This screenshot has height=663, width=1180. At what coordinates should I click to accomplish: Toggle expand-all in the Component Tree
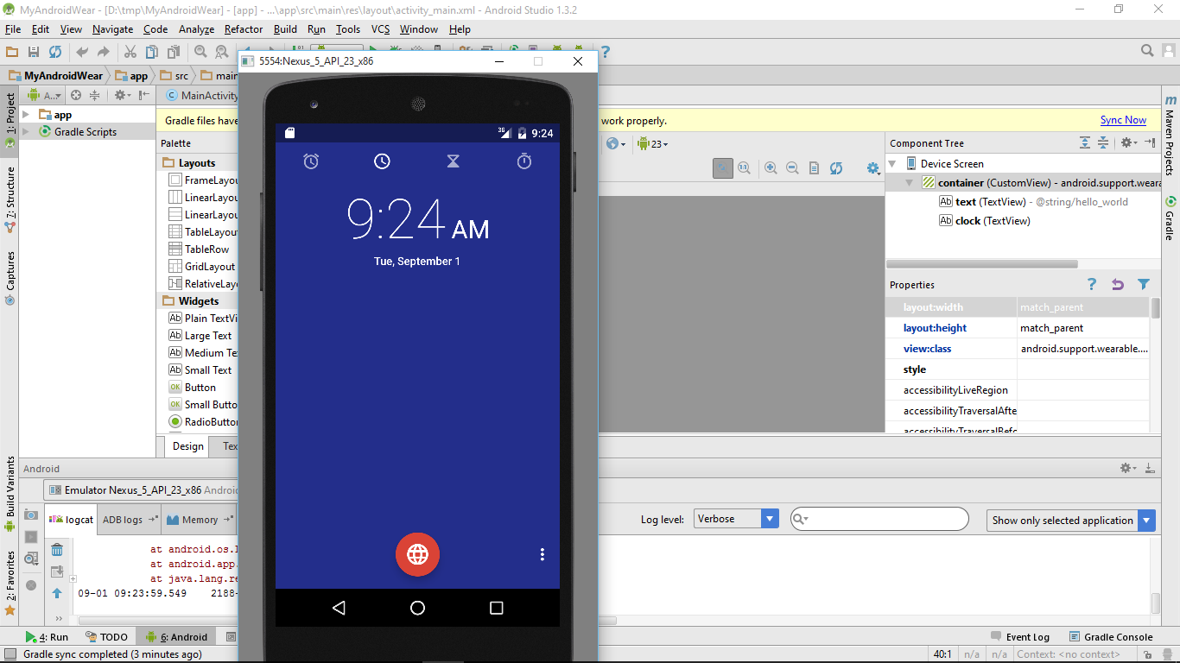tap(1085, 142)
